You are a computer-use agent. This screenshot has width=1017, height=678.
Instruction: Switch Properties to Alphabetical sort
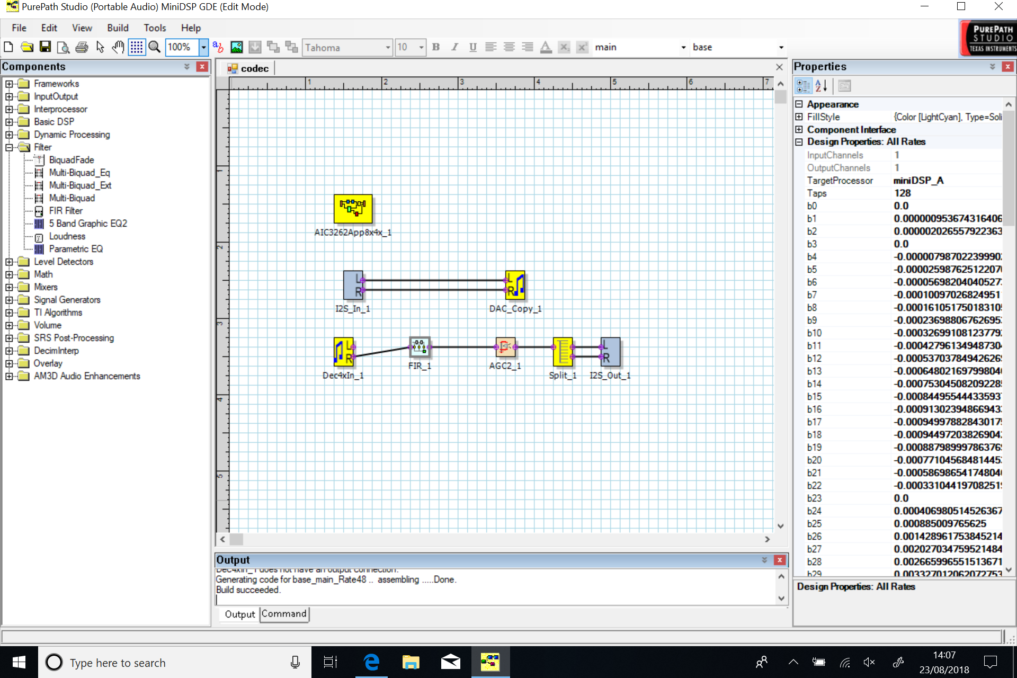(x=821, y=86)
